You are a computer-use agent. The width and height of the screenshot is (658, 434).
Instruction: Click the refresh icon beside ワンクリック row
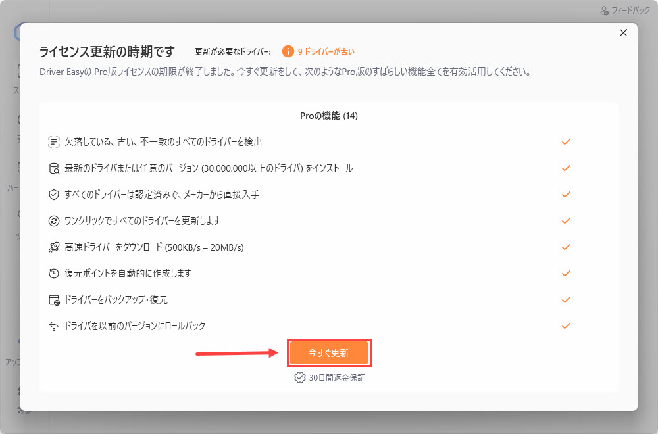tap(54, 220)
